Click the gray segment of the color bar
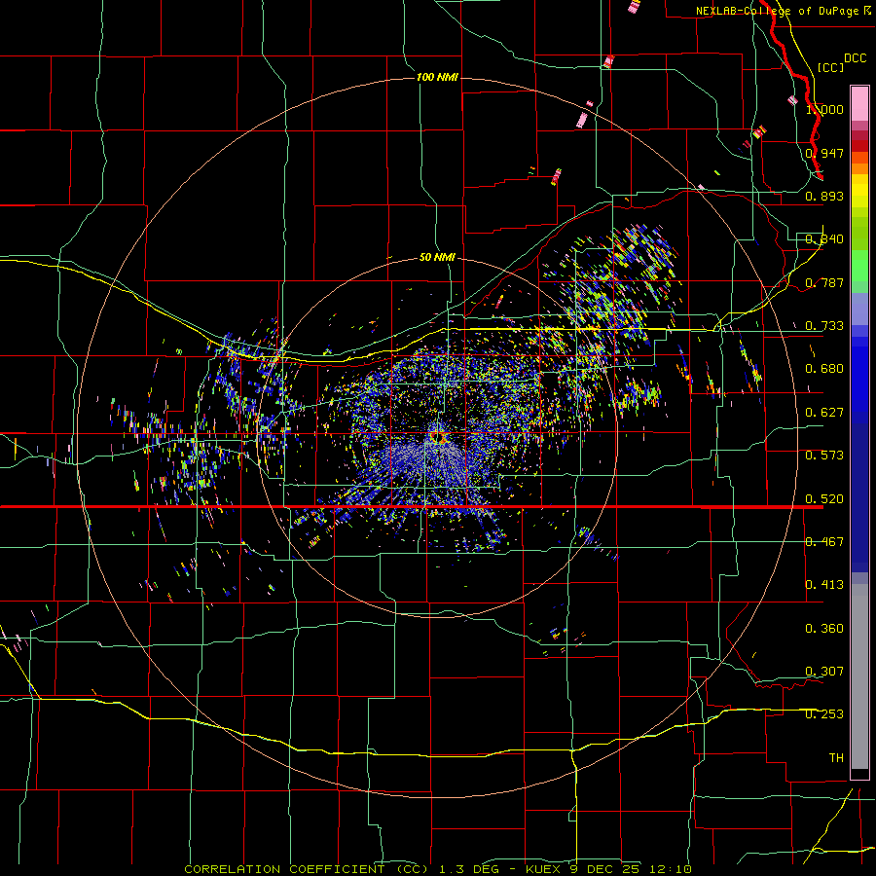The width and height of the screenshot is (876, 876). pyautogui.click(x=859, y=676)
